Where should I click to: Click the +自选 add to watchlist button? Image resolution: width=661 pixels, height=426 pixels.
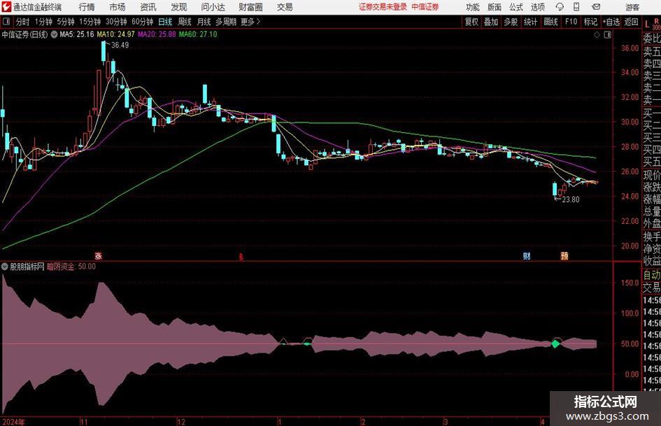(x=611, y=22)
